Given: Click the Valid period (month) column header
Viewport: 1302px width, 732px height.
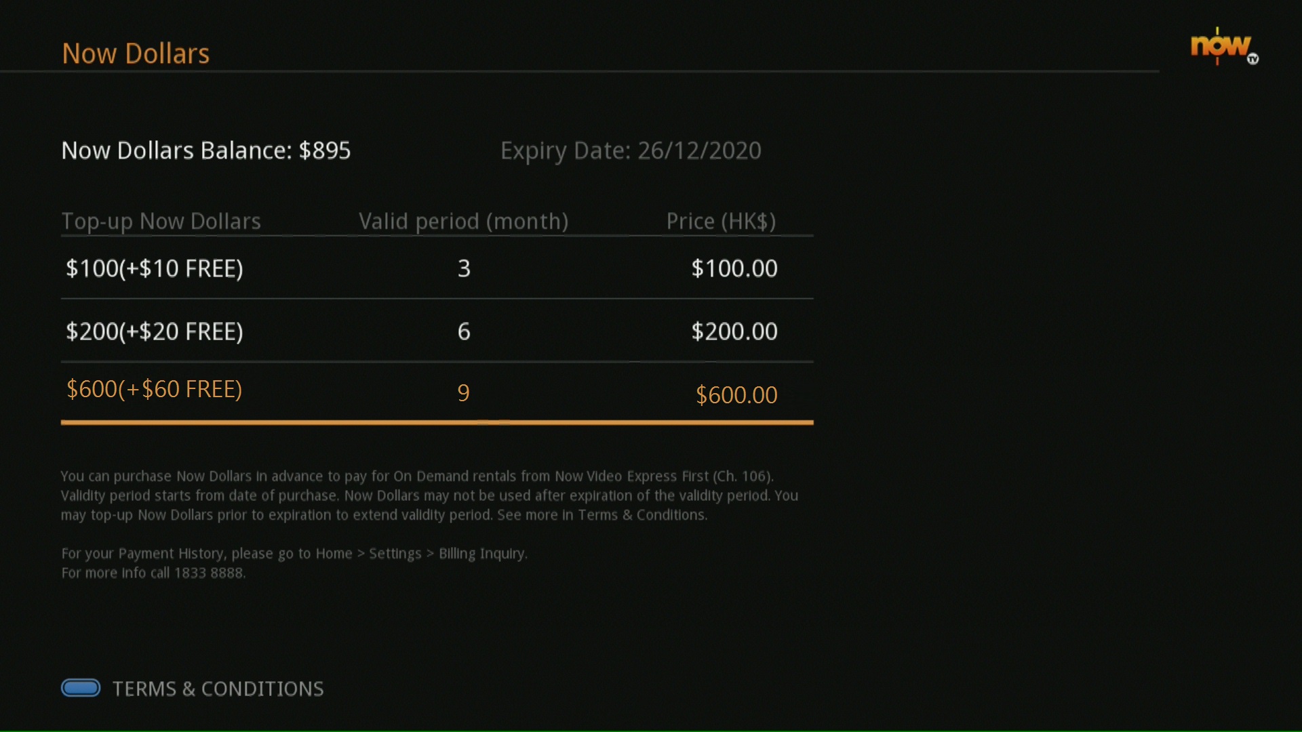Looking at the screenshot, I should 464,222.
